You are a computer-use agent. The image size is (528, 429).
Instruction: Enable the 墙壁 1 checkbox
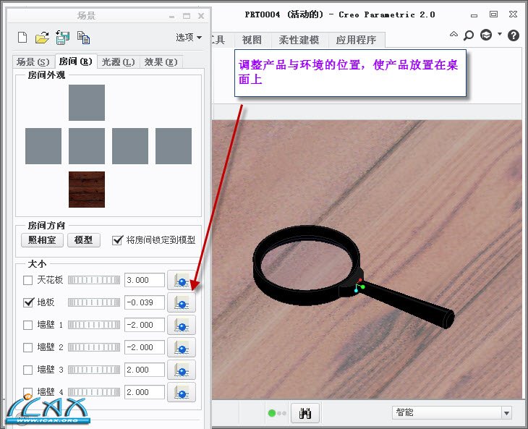[x=27, y=325]
